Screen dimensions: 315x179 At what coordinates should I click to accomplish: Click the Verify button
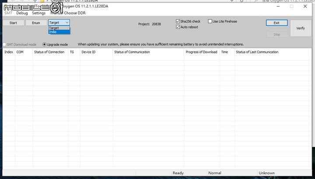301,28
